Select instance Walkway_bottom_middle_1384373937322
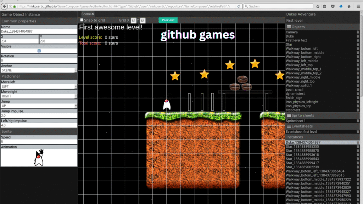 coord(318,179)
